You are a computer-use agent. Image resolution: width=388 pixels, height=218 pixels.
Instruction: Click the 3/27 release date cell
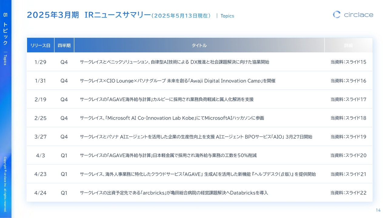40,137
